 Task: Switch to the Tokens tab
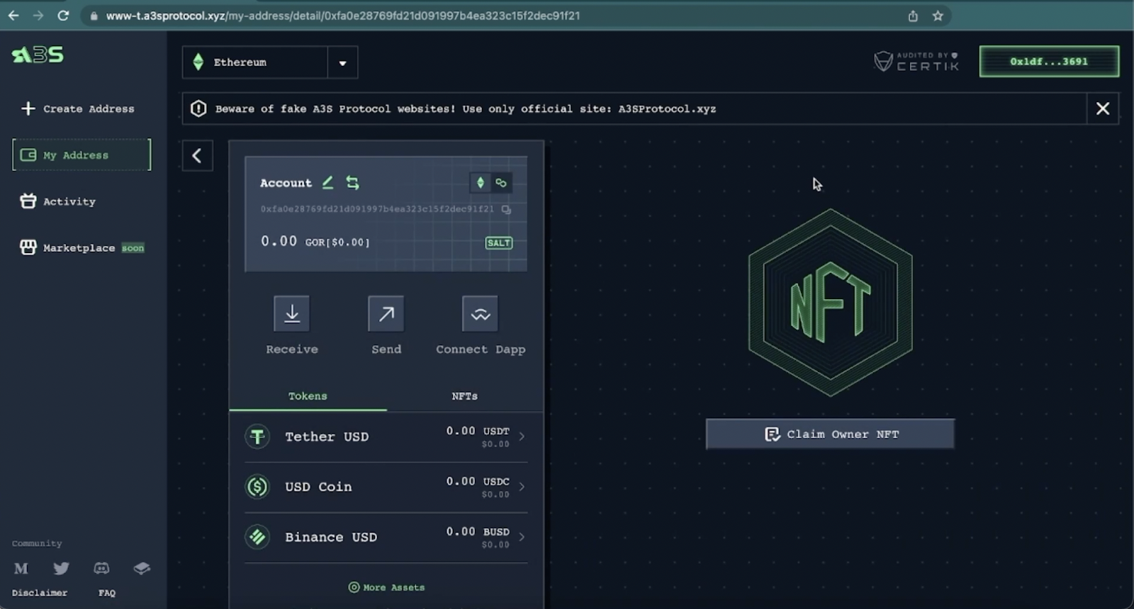pos(308,396)
